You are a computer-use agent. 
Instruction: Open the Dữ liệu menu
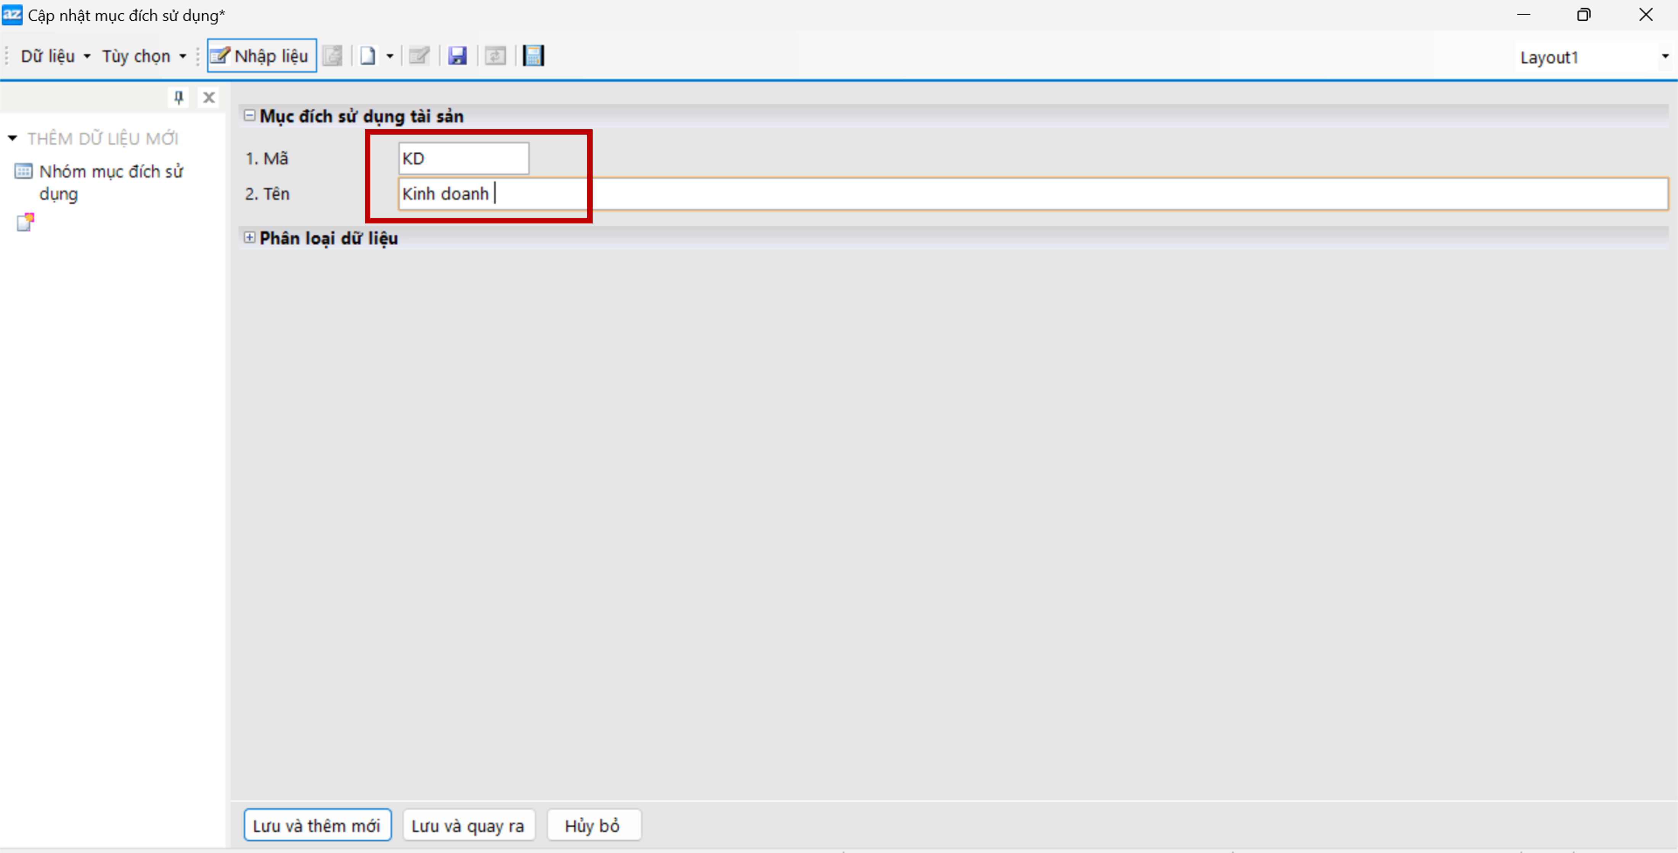55,56
